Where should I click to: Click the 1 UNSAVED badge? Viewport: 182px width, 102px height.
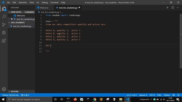[29, 12]
